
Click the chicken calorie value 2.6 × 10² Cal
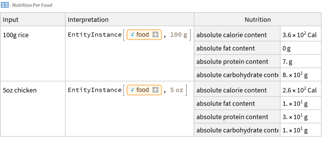(x=299, y=90)
